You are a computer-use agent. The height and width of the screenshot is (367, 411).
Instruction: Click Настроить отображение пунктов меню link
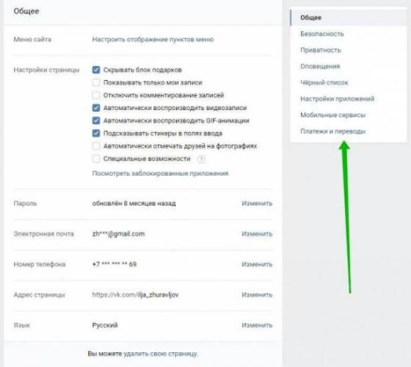(x=153, y=40)
